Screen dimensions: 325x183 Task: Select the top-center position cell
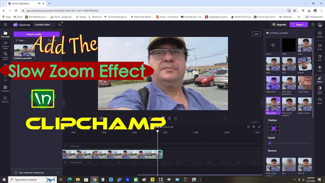pos(273,125)
